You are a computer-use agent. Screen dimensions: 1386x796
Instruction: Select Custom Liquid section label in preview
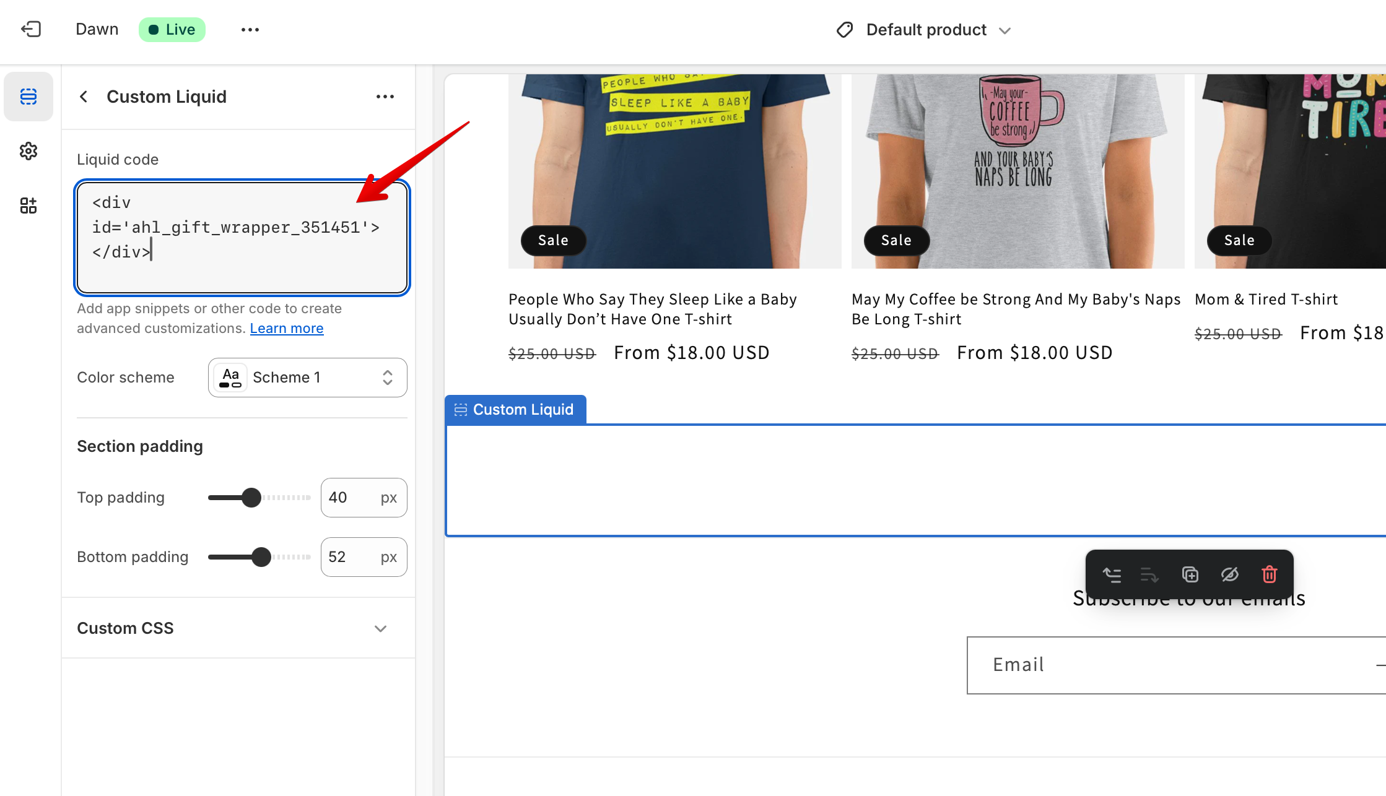515,410
